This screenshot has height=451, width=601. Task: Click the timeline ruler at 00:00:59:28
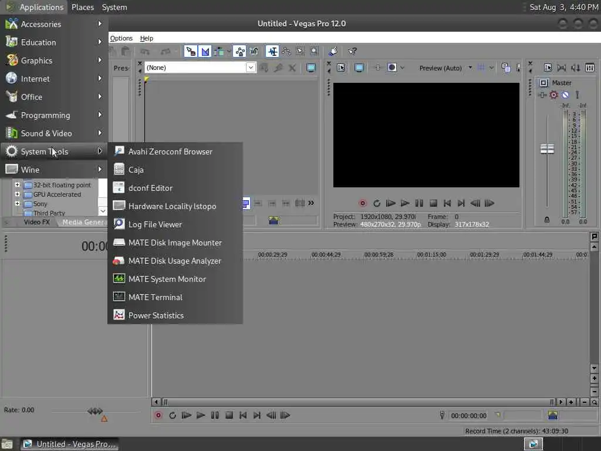tap(379, 255)
